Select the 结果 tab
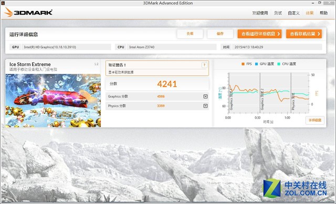The image size is (336, 204). click(x=310, y=13)
